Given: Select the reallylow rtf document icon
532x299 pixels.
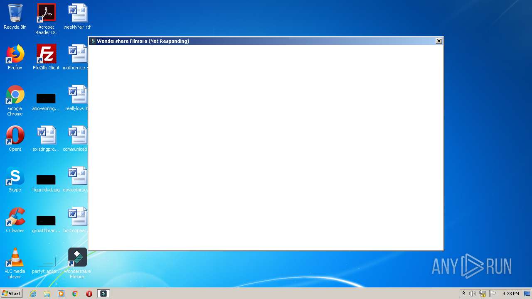Looking at the screenshot, I should tap(76, 98).
